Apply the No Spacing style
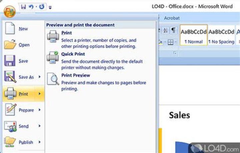 221,35
